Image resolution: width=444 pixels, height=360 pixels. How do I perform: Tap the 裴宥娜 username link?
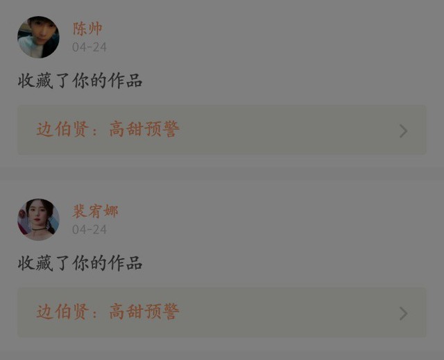pos(95,211)
